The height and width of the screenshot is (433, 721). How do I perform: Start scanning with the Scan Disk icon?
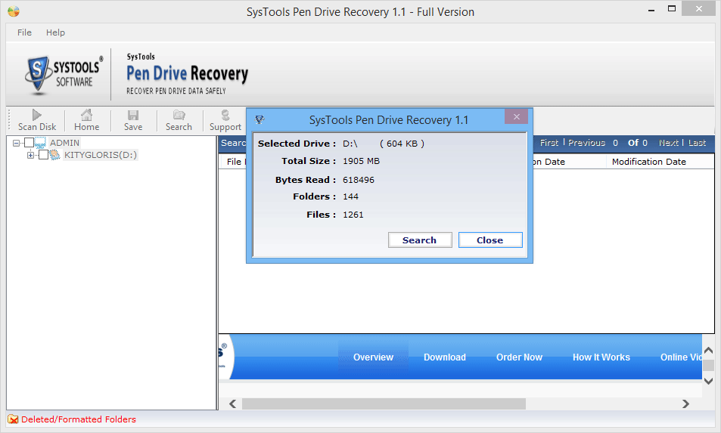pos(37,114)
